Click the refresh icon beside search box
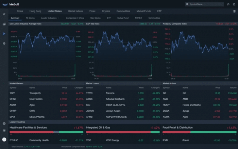This screenshot has height=149, width=238. (x=227, y=4)
